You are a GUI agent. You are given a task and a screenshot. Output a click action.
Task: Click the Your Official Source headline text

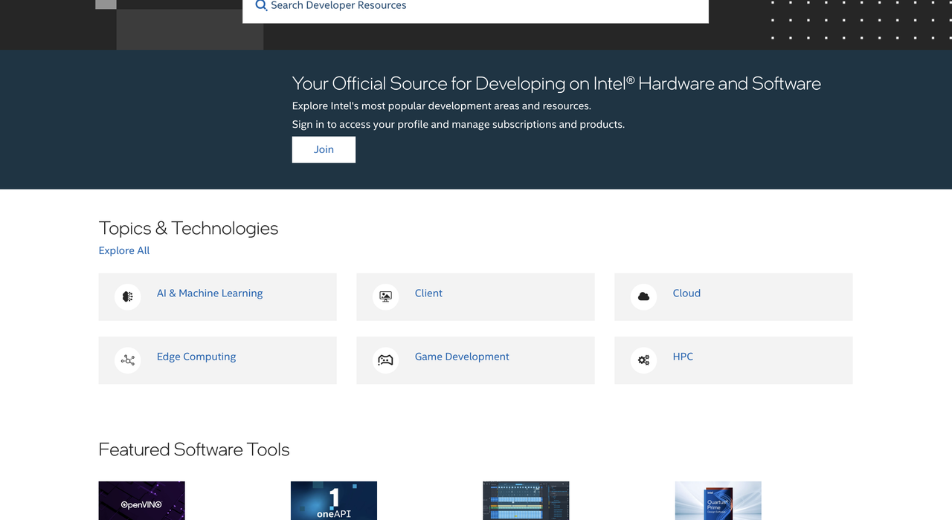click(556, 83)
